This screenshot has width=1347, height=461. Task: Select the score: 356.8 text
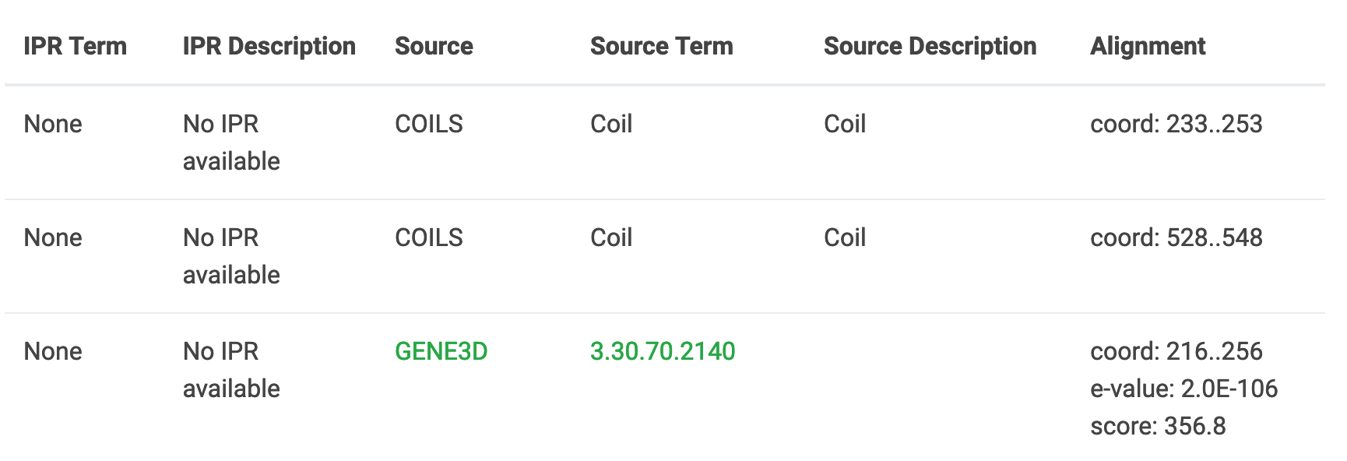(1158, 426)
